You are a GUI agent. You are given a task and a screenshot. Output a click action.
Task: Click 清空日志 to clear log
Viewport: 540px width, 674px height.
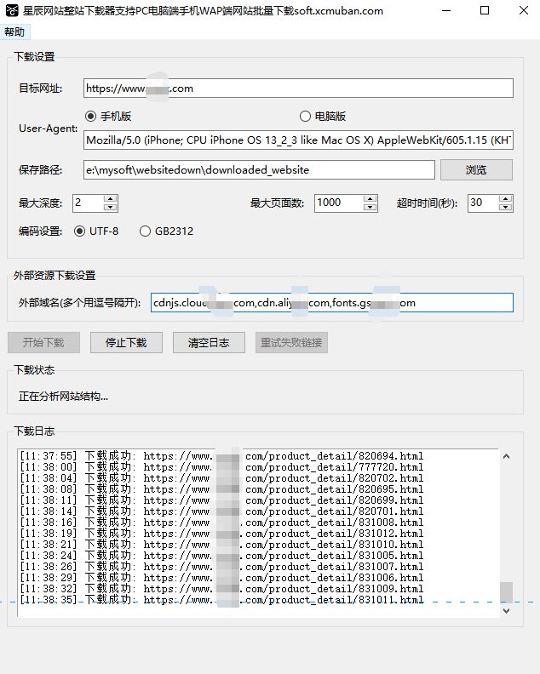(209, 343)
